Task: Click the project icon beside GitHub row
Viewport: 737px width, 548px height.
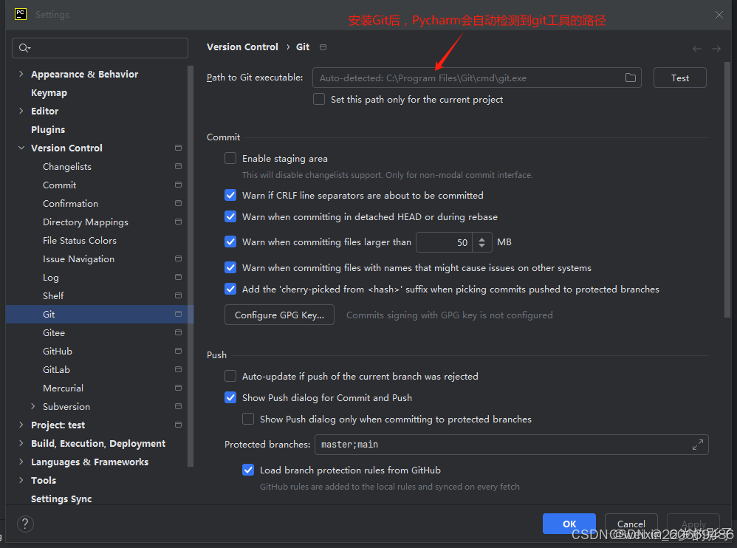Action: (178, 351)
